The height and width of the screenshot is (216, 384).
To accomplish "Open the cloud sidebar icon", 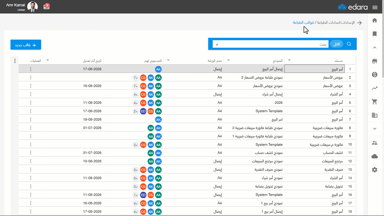I will click(x=374, y=156).
